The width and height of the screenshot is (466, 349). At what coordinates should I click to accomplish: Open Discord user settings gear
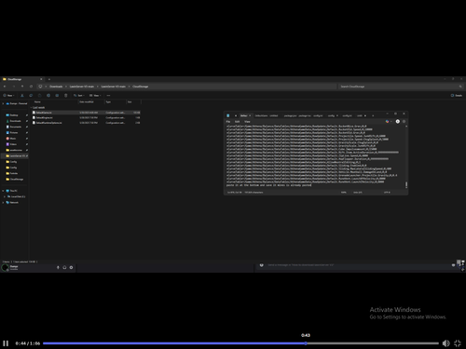click(x=71, y=267)
